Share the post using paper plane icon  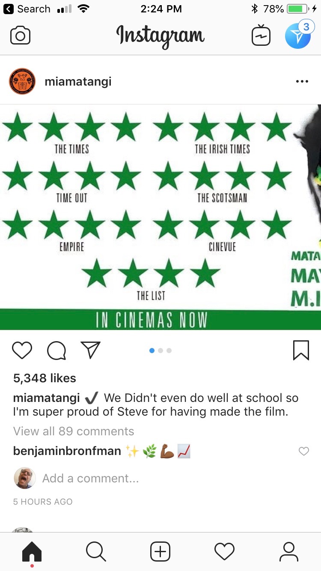90,350
